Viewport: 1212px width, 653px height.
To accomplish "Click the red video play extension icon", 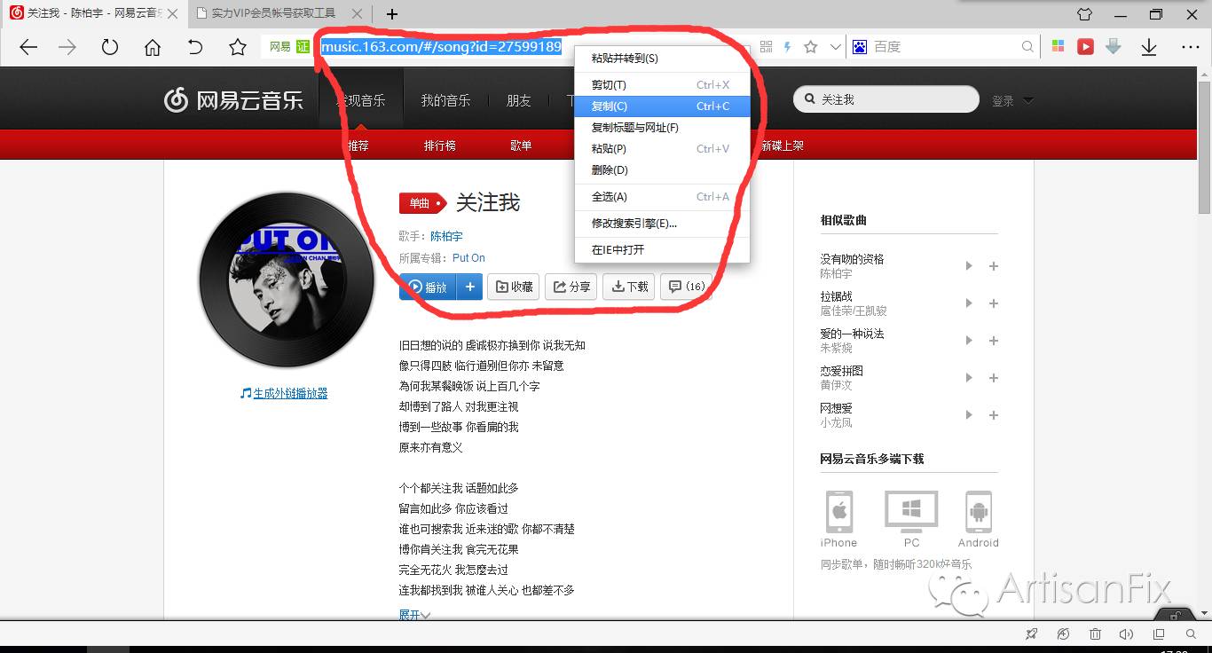I will pos(1085,47).
